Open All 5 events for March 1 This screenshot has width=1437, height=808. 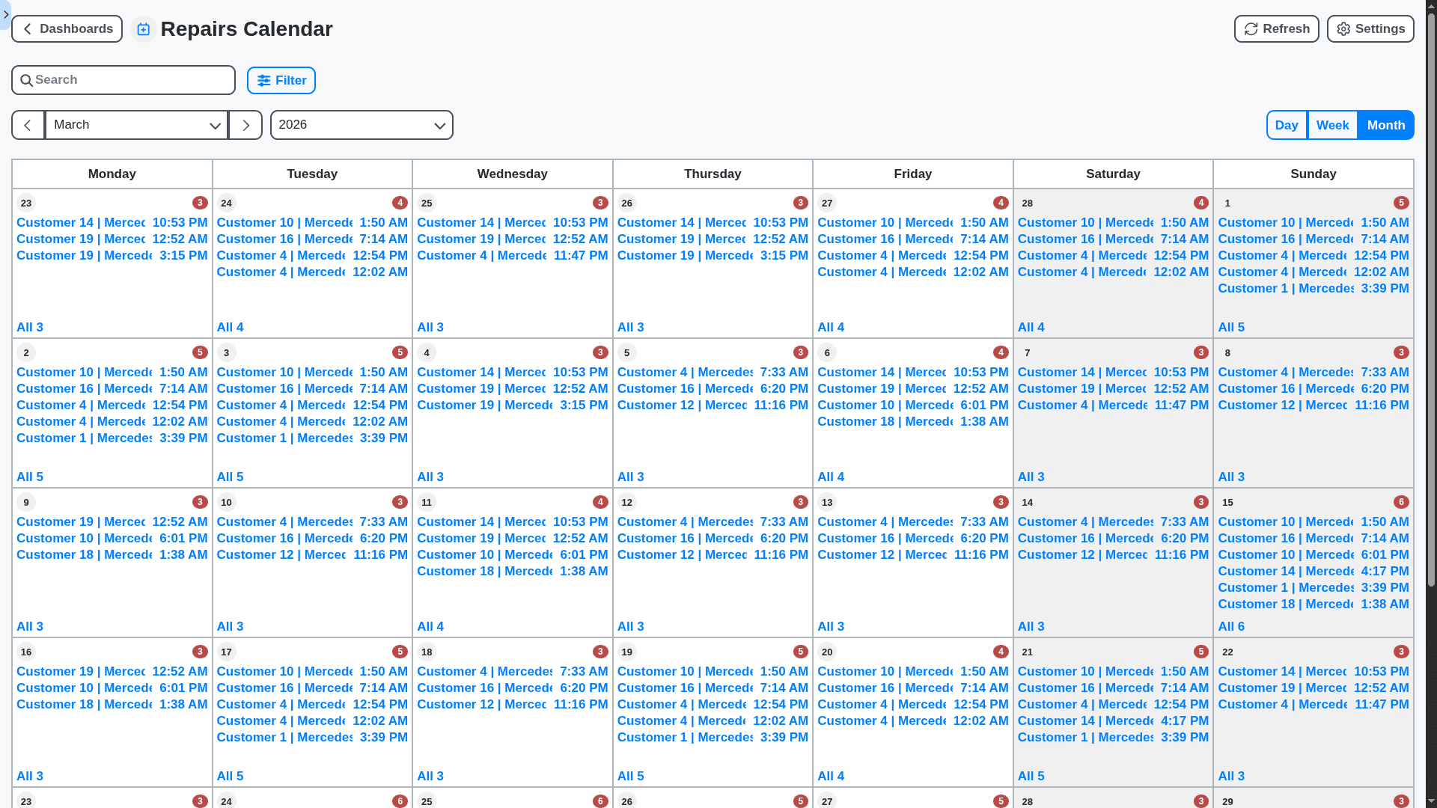[1232, 327]
